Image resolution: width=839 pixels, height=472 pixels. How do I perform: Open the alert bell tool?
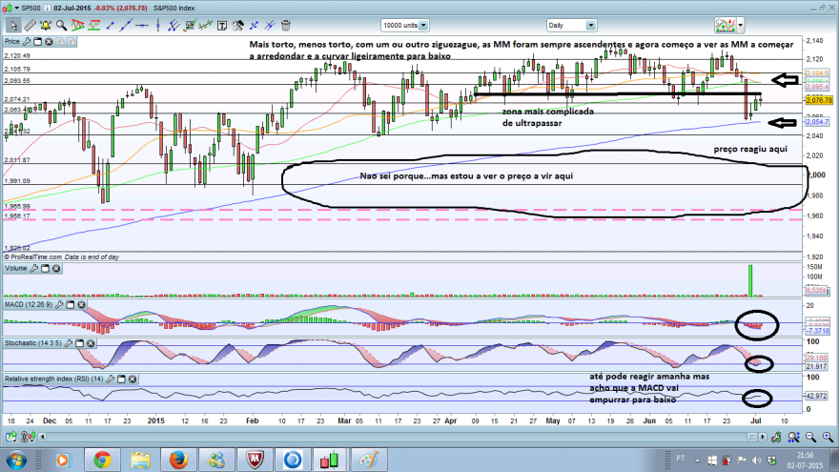(46, 25)
